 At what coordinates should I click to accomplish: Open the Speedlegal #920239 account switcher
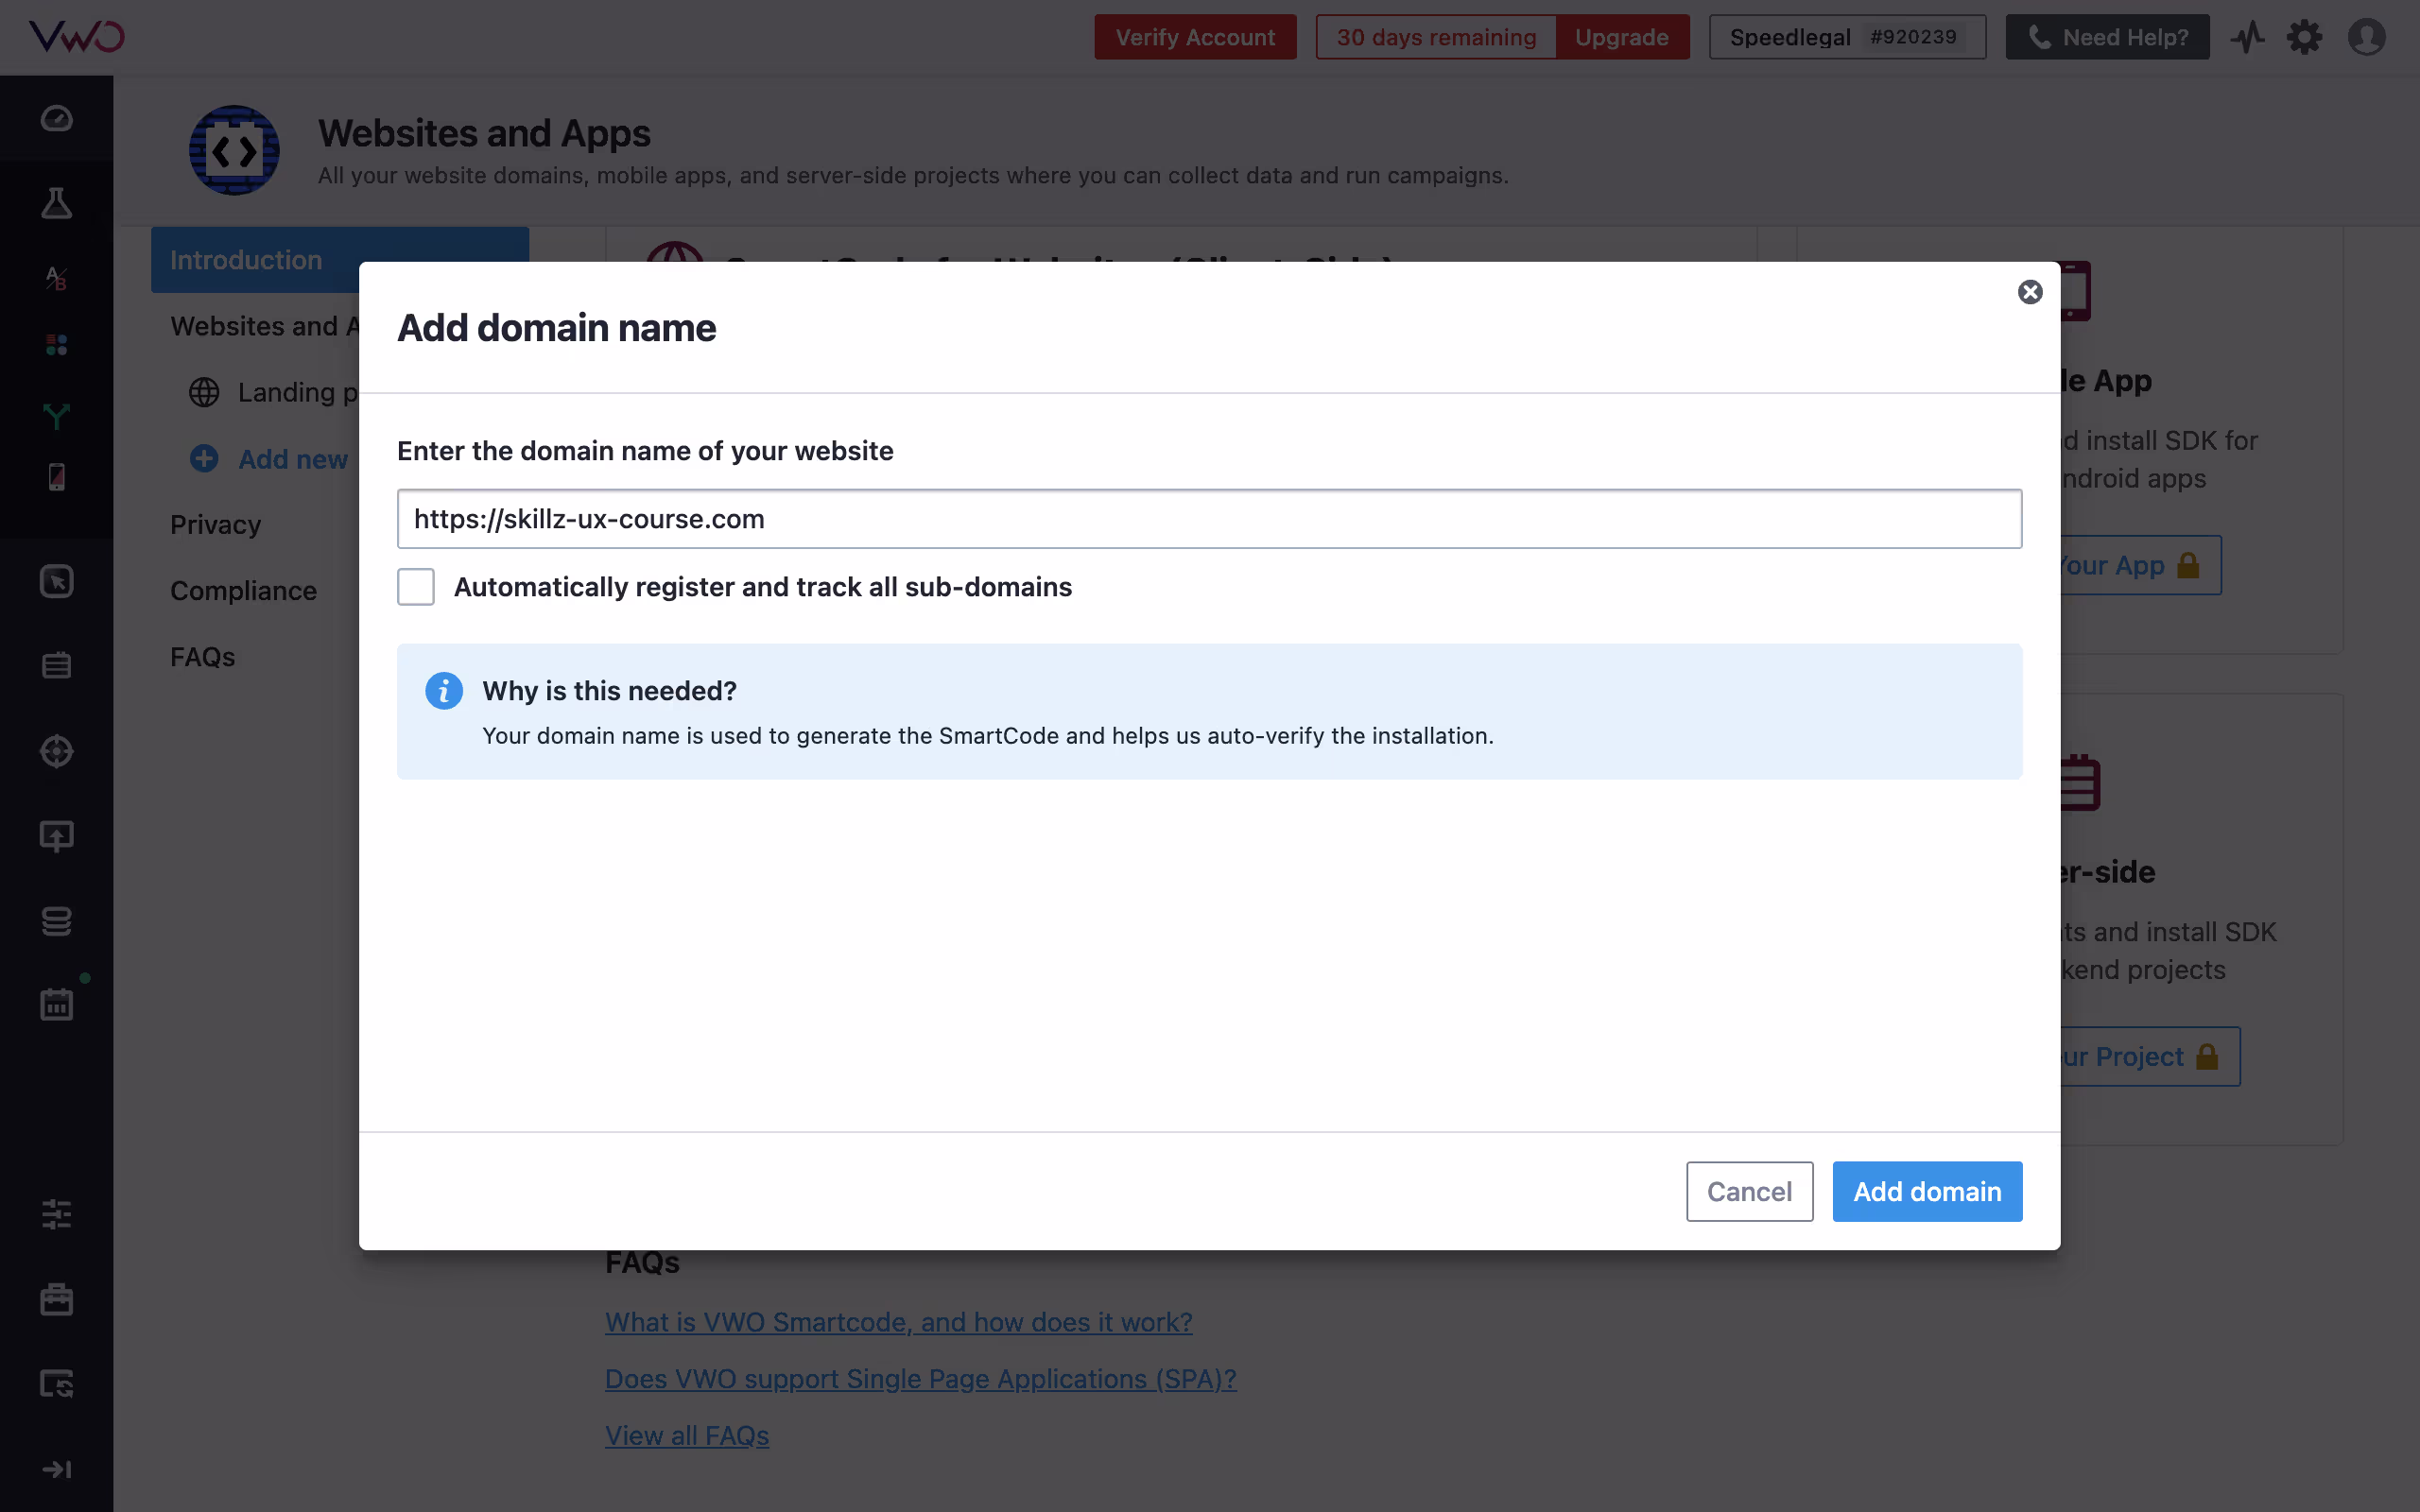click(1847, 37)
